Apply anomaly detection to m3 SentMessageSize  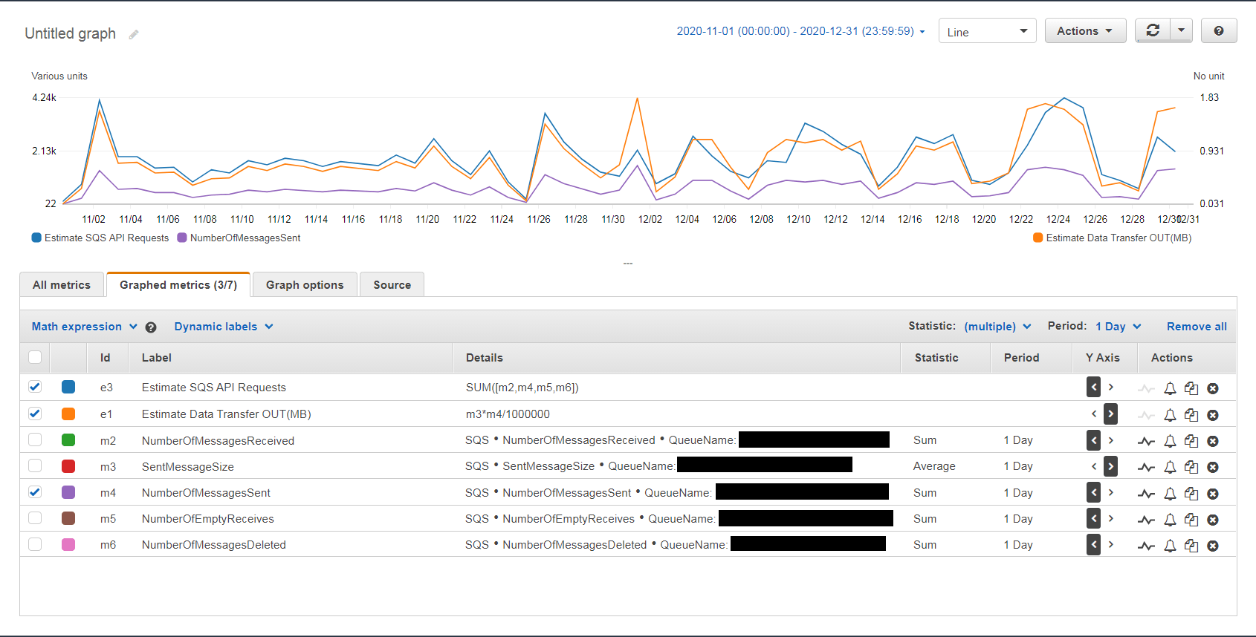(1146, 467)
